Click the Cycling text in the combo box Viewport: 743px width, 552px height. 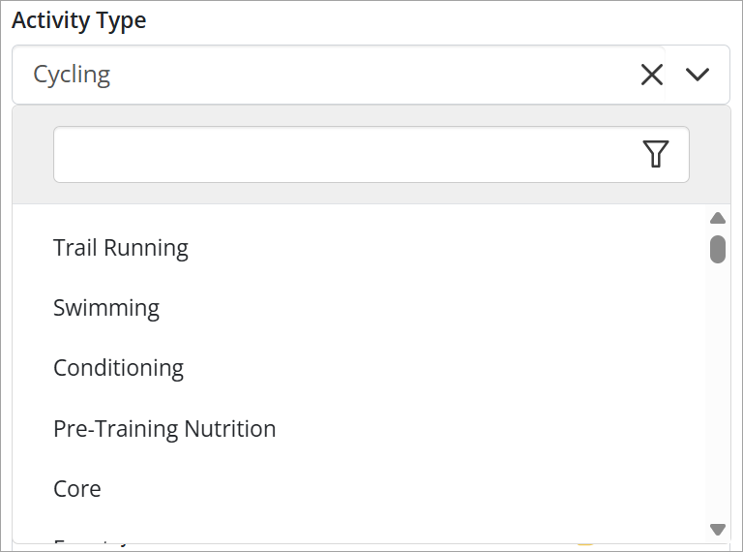tap(72, 75)
